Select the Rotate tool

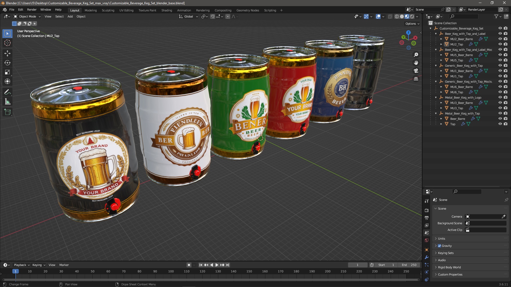pyautogui.click(x=7, y=63)
